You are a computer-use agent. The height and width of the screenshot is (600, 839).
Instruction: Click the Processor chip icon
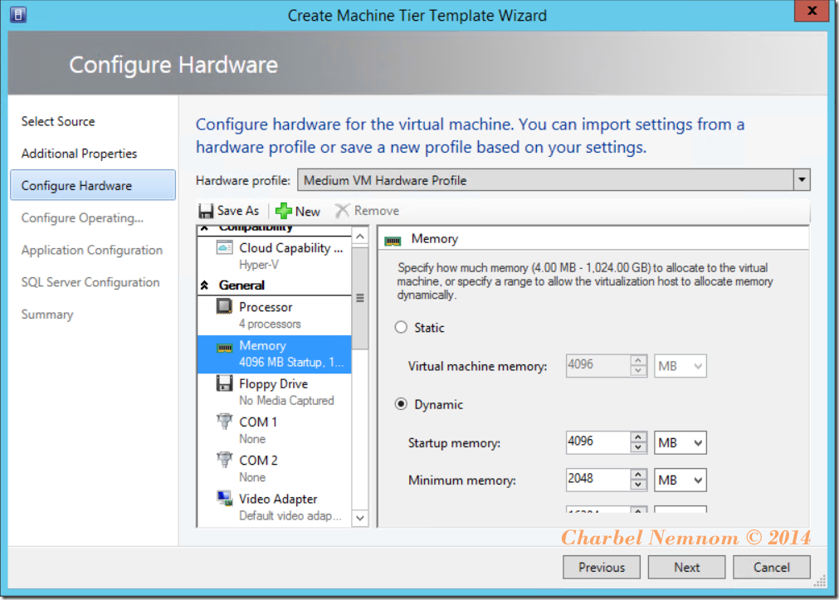225,307
